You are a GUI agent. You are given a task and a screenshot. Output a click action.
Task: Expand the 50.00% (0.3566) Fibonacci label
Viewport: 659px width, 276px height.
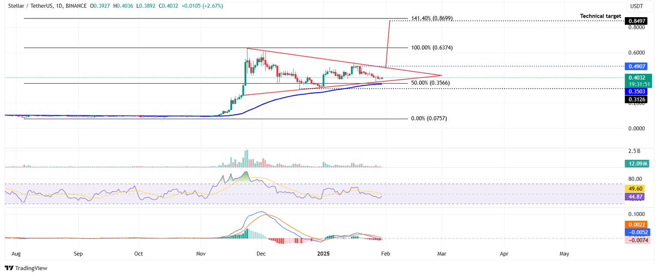click(429, 82)
